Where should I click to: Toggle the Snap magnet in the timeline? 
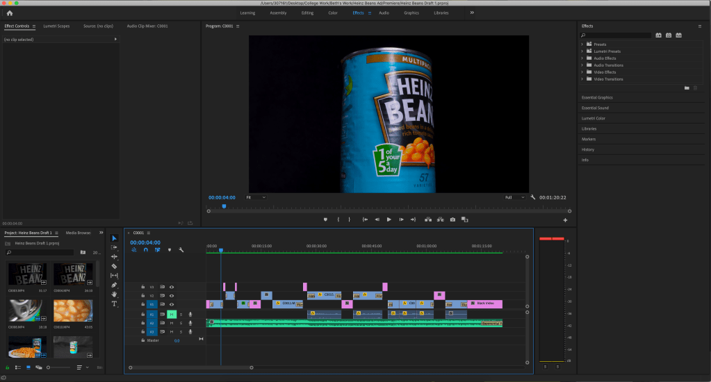(x=145, y=250)
